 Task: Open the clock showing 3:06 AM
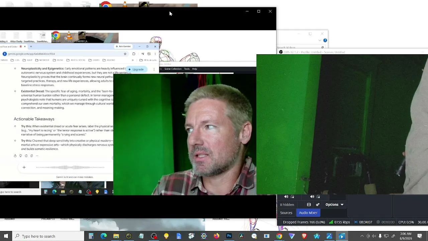[x=406, y=236]
